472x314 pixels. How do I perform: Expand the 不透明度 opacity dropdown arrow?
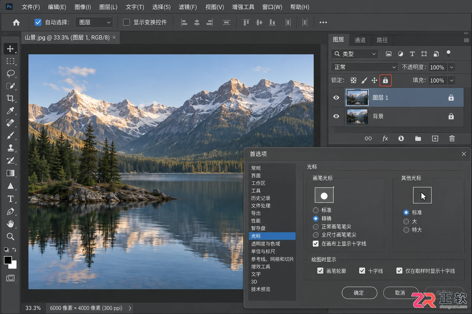pos(452,67)
